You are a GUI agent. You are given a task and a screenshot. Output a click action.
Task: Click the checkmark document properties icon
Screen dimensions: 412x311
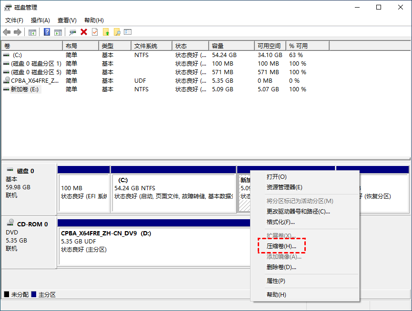click(95, 32)
